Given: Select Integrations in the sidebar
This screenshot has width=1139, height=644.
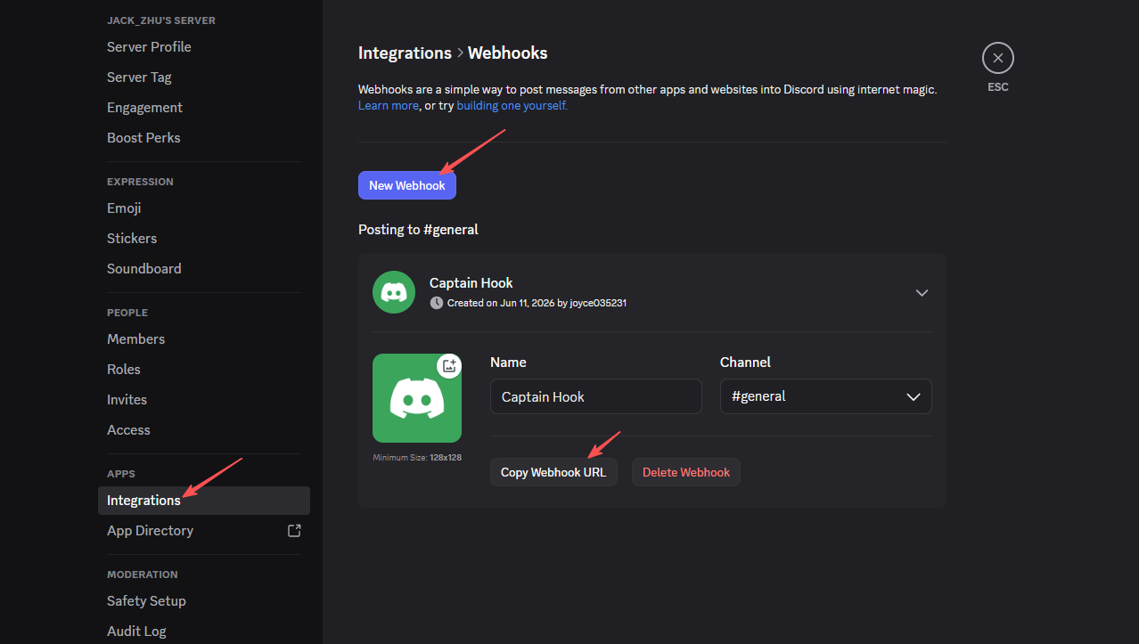Looking at the screenshot, I should click(204, 501).
